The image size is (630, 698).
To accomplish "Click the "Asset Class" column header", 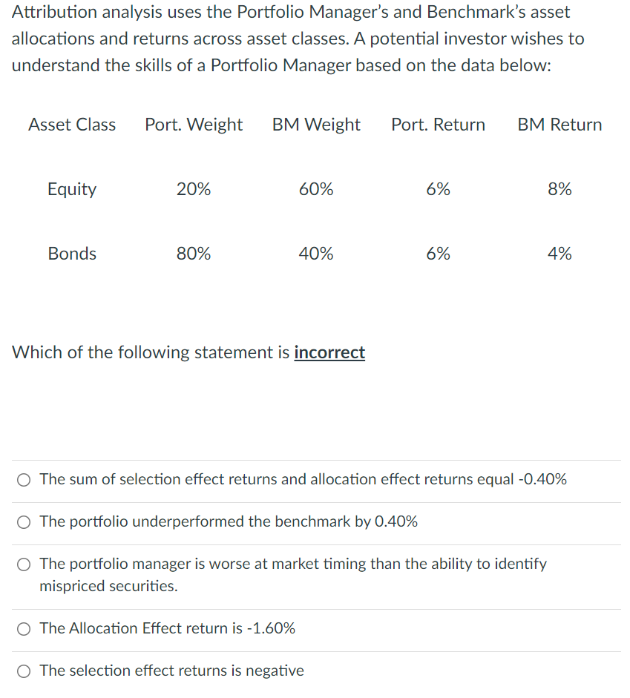I will tap(71, 125).
